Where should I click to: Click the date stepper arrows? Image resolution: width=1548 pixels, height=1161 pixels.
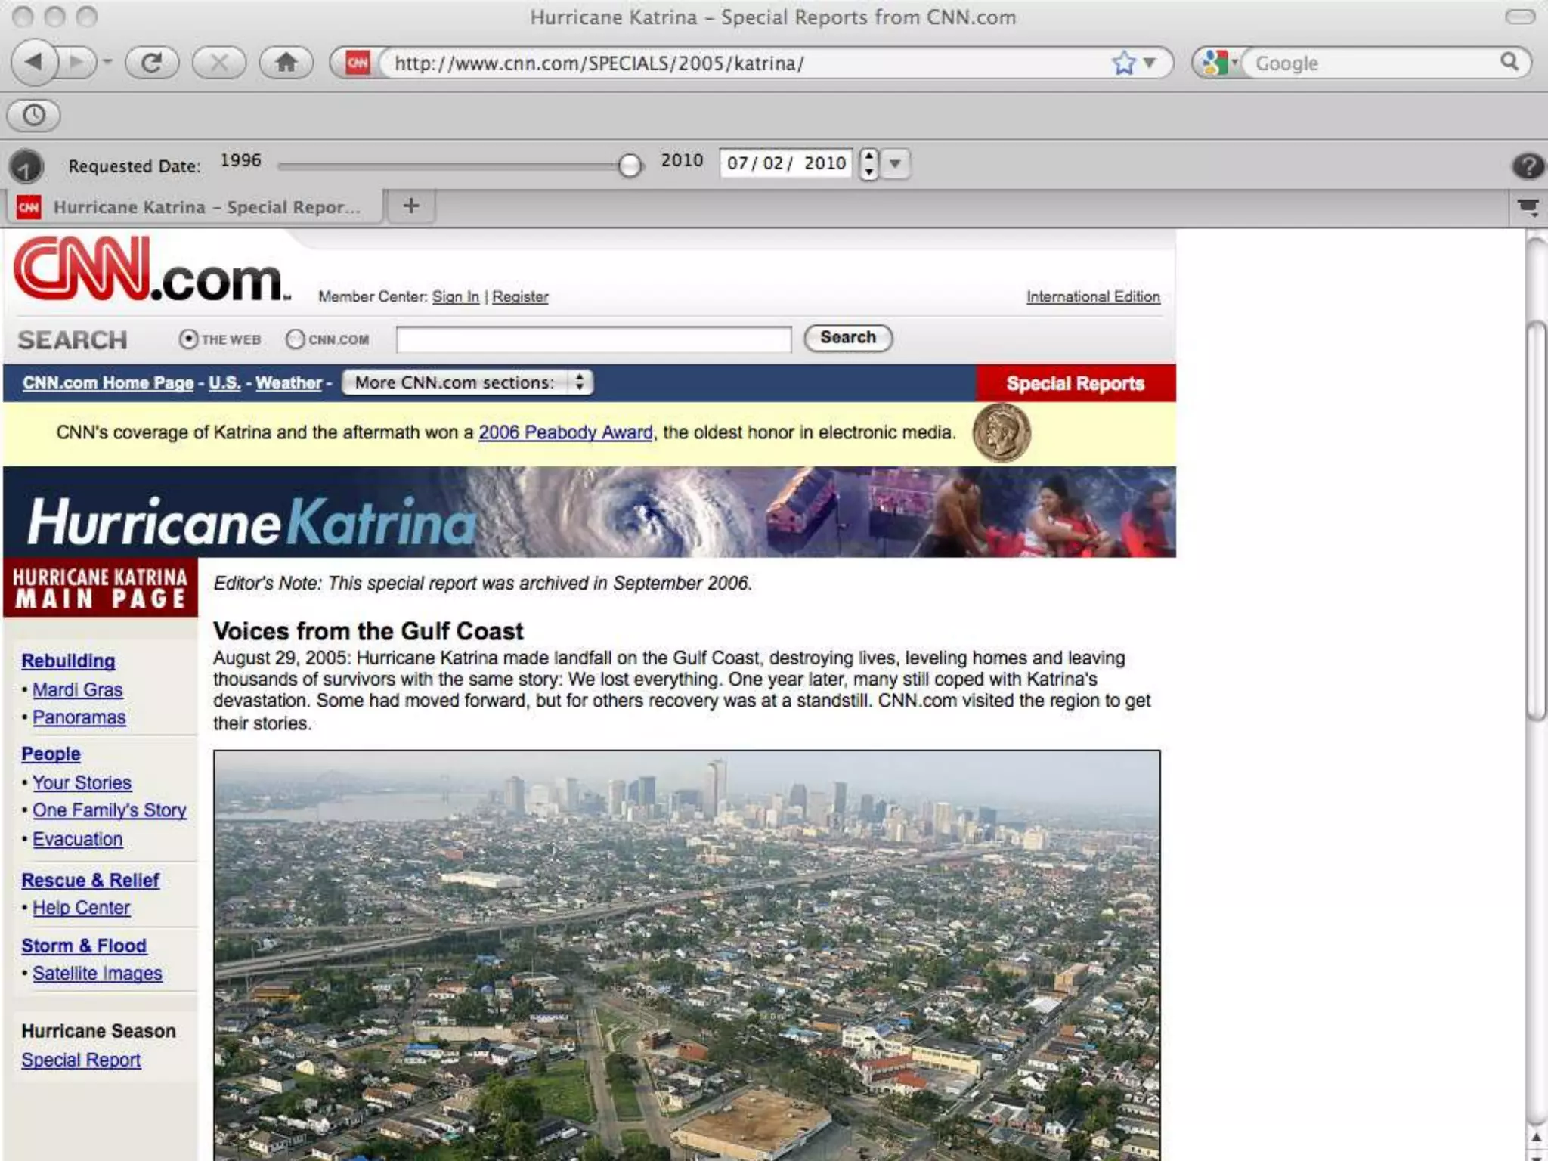click(869, 163)
